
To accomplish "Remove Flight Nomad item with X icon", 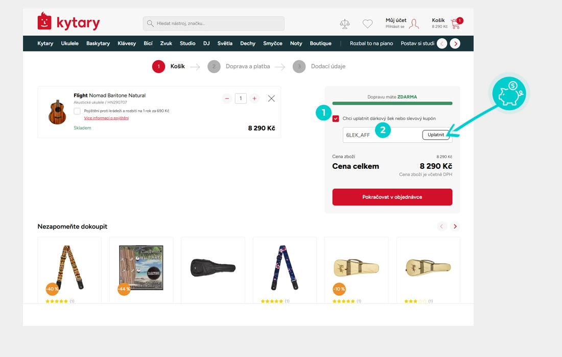I will pos(271,98).
